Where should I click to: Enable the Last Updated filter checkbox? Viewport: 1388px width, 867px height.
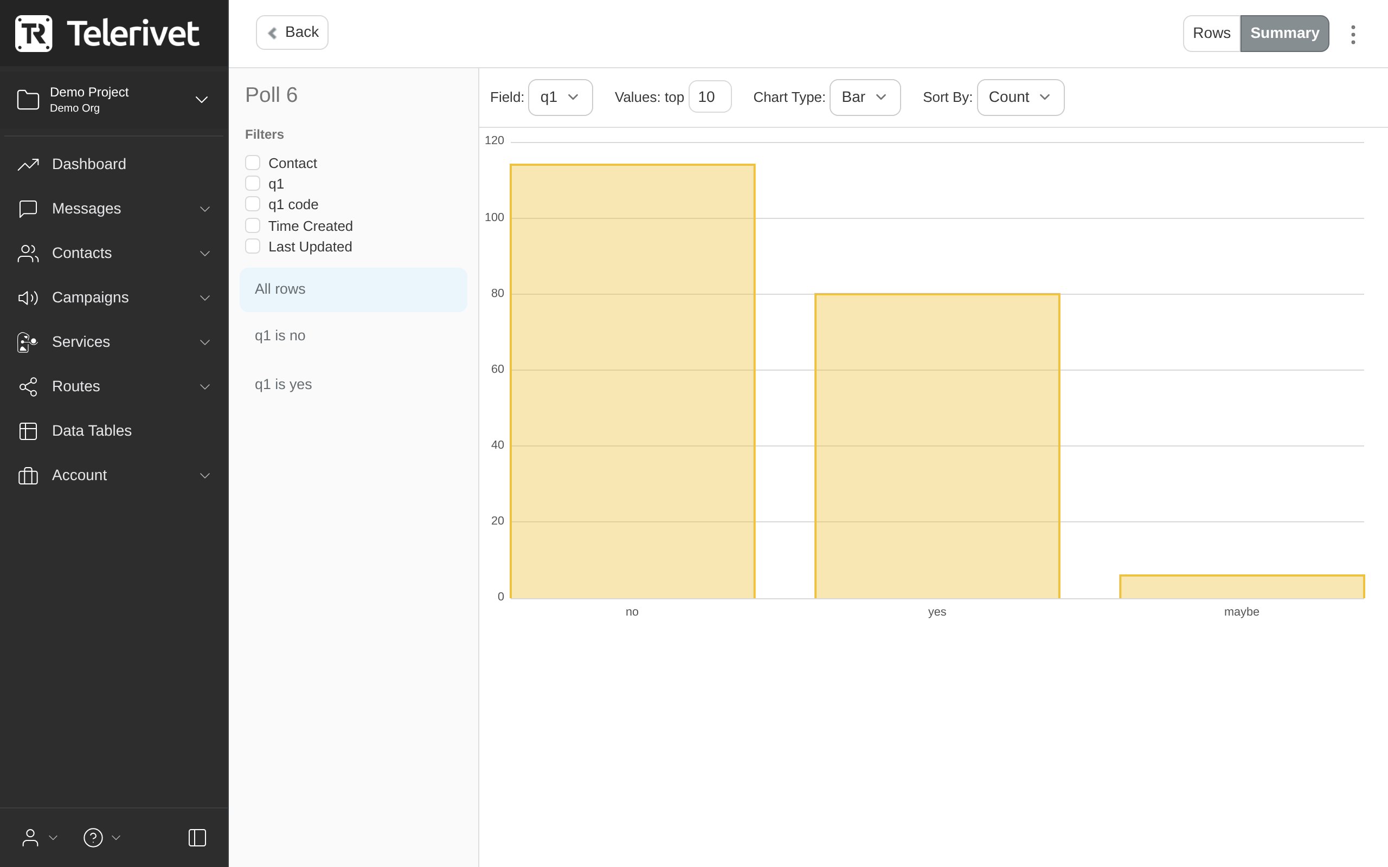(252, 246)
